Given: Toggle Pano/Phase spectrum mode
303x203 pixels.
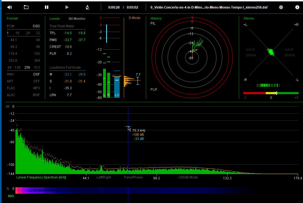Looking at the screenshot, I should 133,177.
